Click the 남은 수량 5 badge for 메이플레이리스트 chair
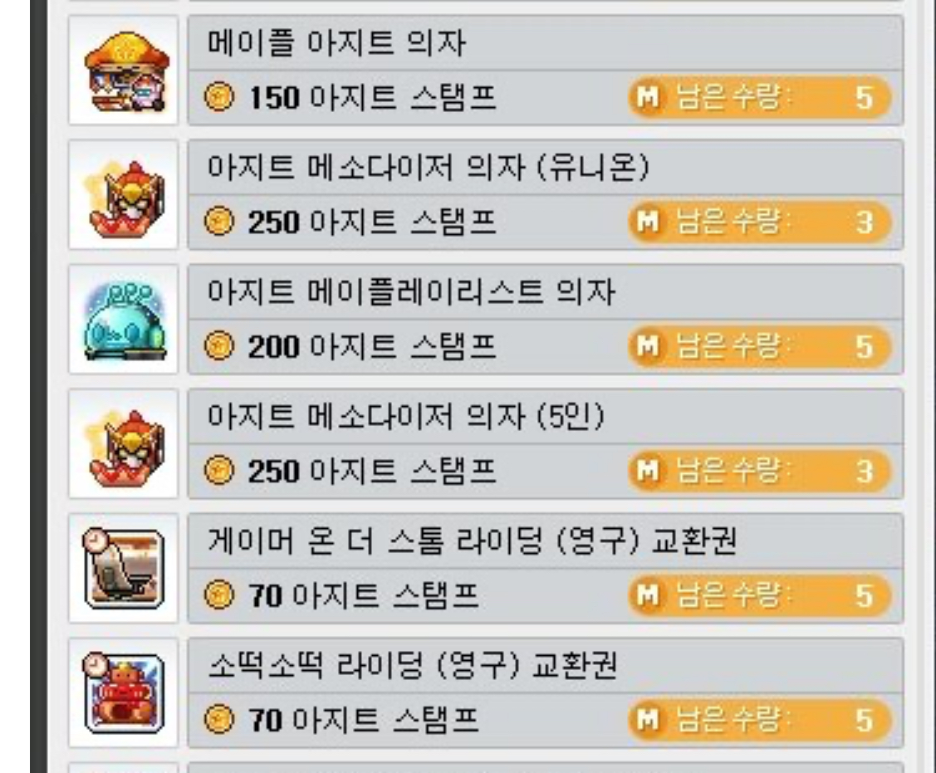This screenshot has height=773, width=936. (x=760, y=346)
